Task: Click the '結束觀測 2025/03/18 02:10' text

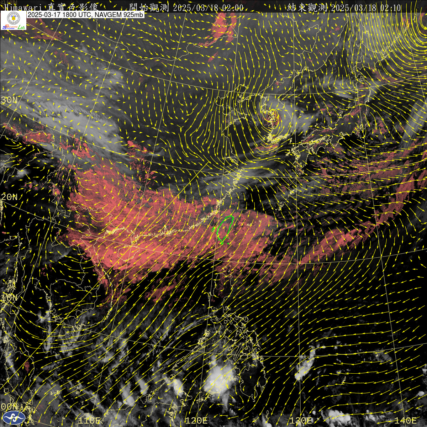Action: (x=345, y=8)
